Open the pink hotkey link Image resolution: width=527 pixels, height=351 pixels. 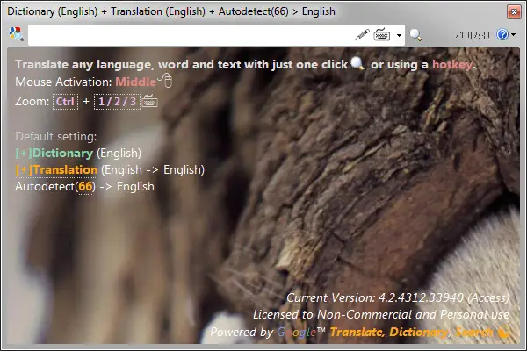pos(452,64)
